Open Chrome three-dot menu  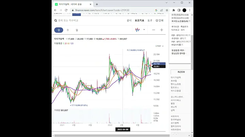coord(190,10)
